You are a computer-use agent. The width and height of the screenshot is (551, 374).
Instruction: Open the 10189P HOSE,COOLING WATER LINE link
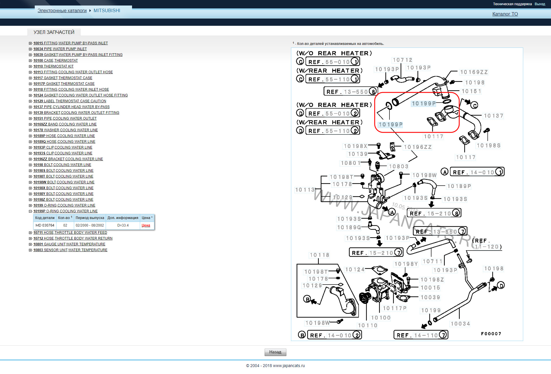coord(64,136)
